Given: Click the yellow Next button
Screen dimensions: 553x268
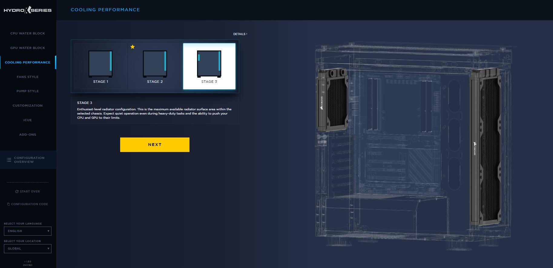Looking at the screenshot, I should click(155, 145).
